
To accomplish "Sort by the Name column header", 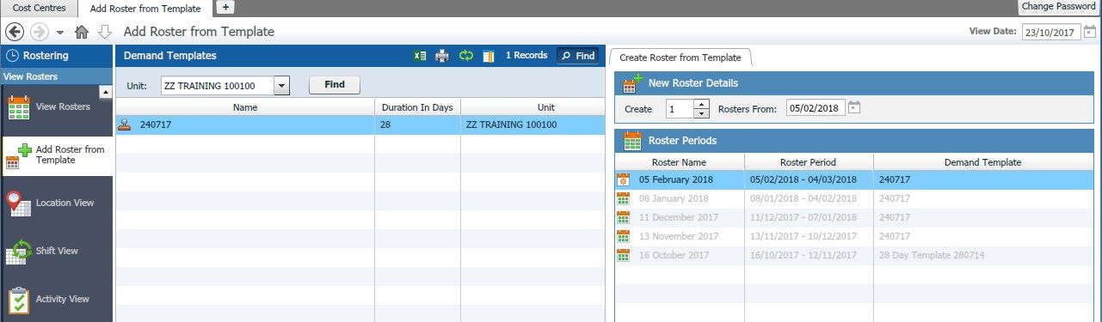I will 245,107.
